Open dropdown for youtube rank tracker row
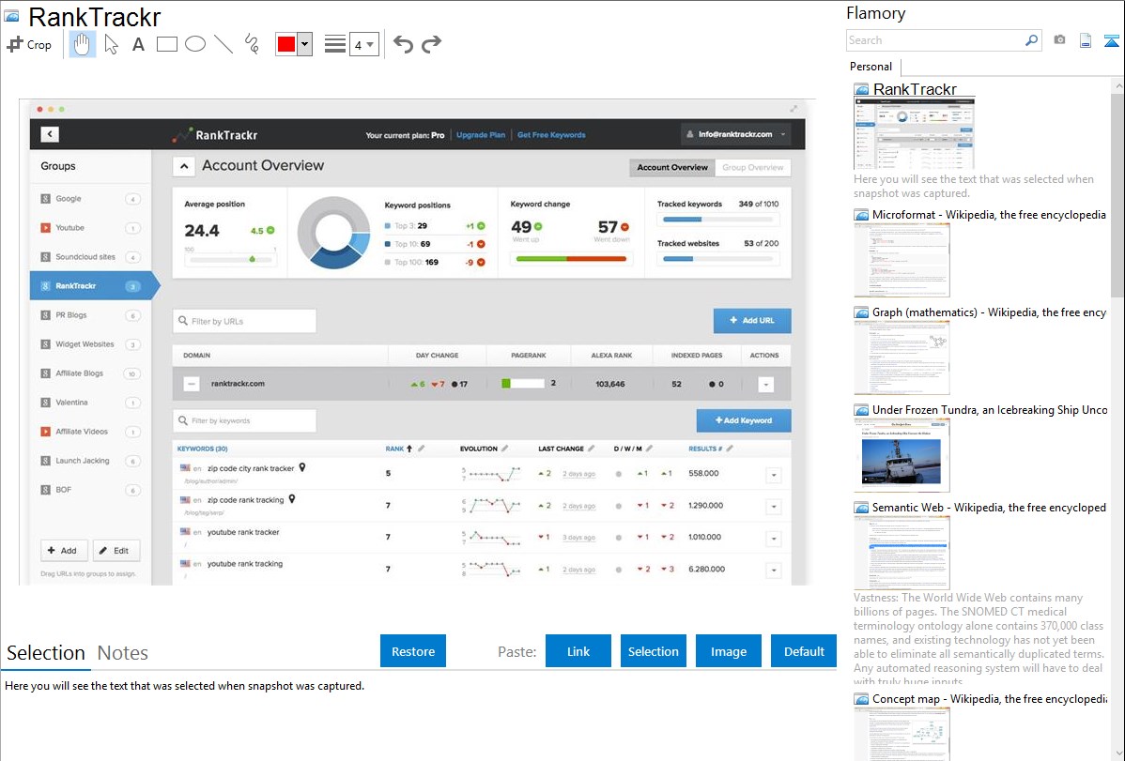This screenshot has width=1125, height=761. 774,539
